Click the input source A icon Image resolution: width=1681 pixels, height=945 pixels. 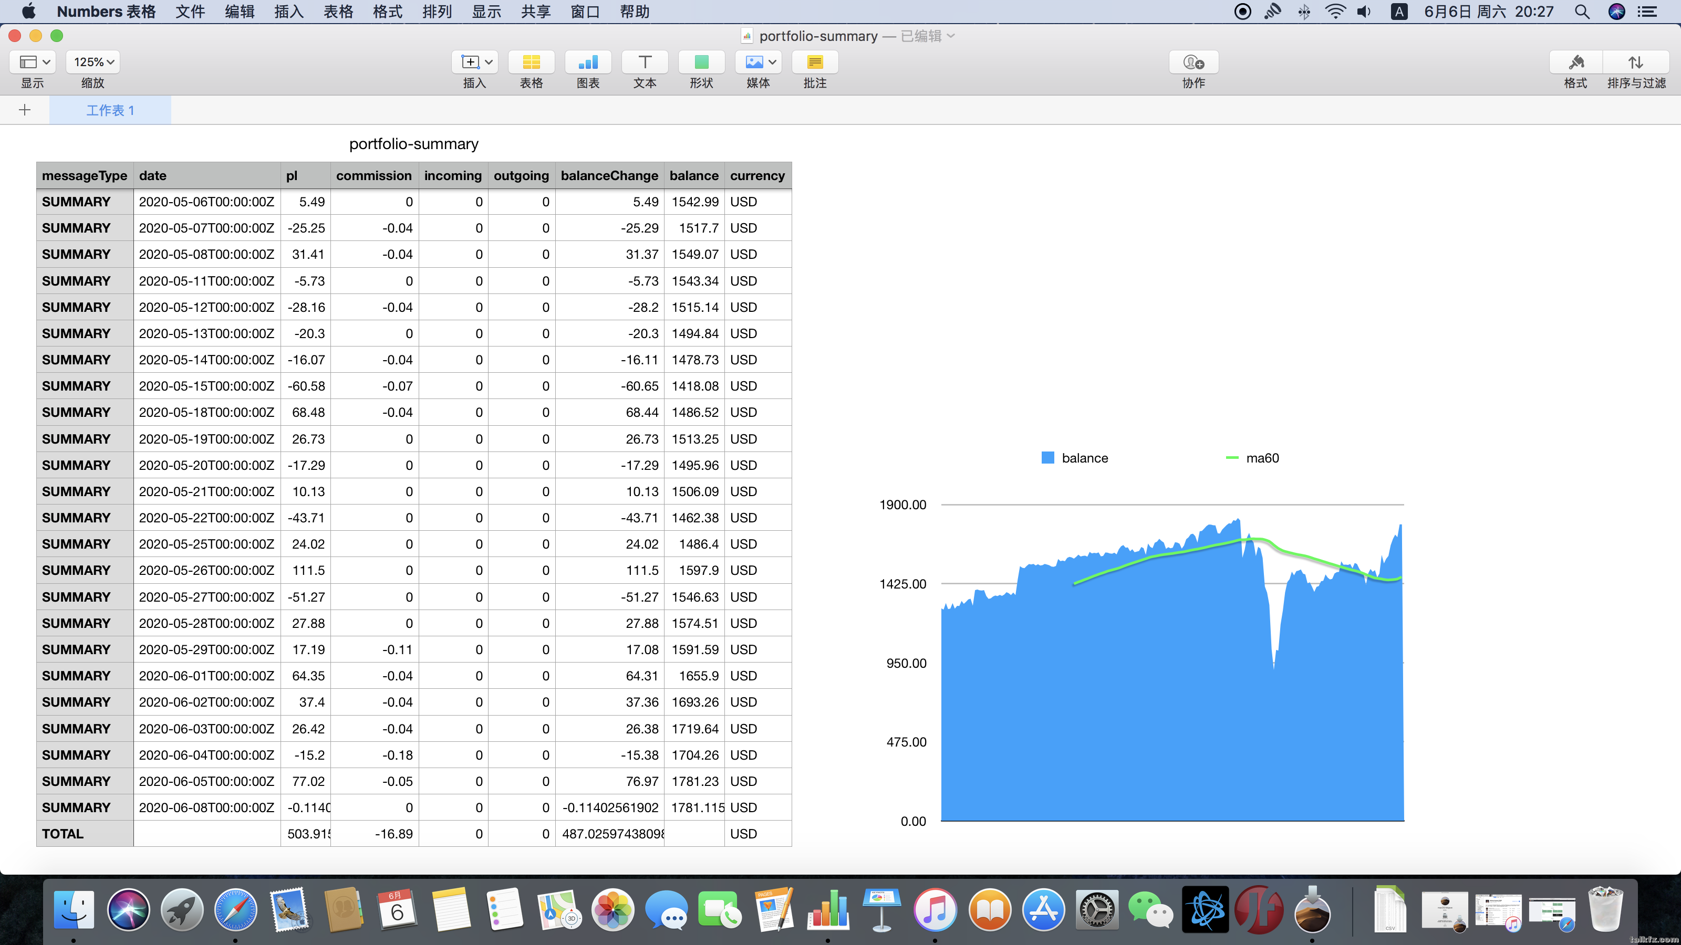(1399, 11)
